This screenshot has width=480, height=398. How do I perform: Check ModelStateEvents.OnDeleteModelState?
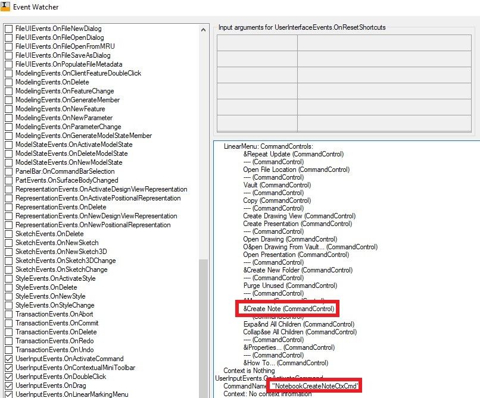tap(8, 153)
